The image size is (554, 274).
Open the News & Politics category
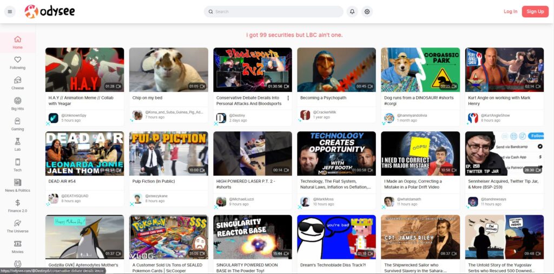tap(18, 186)
